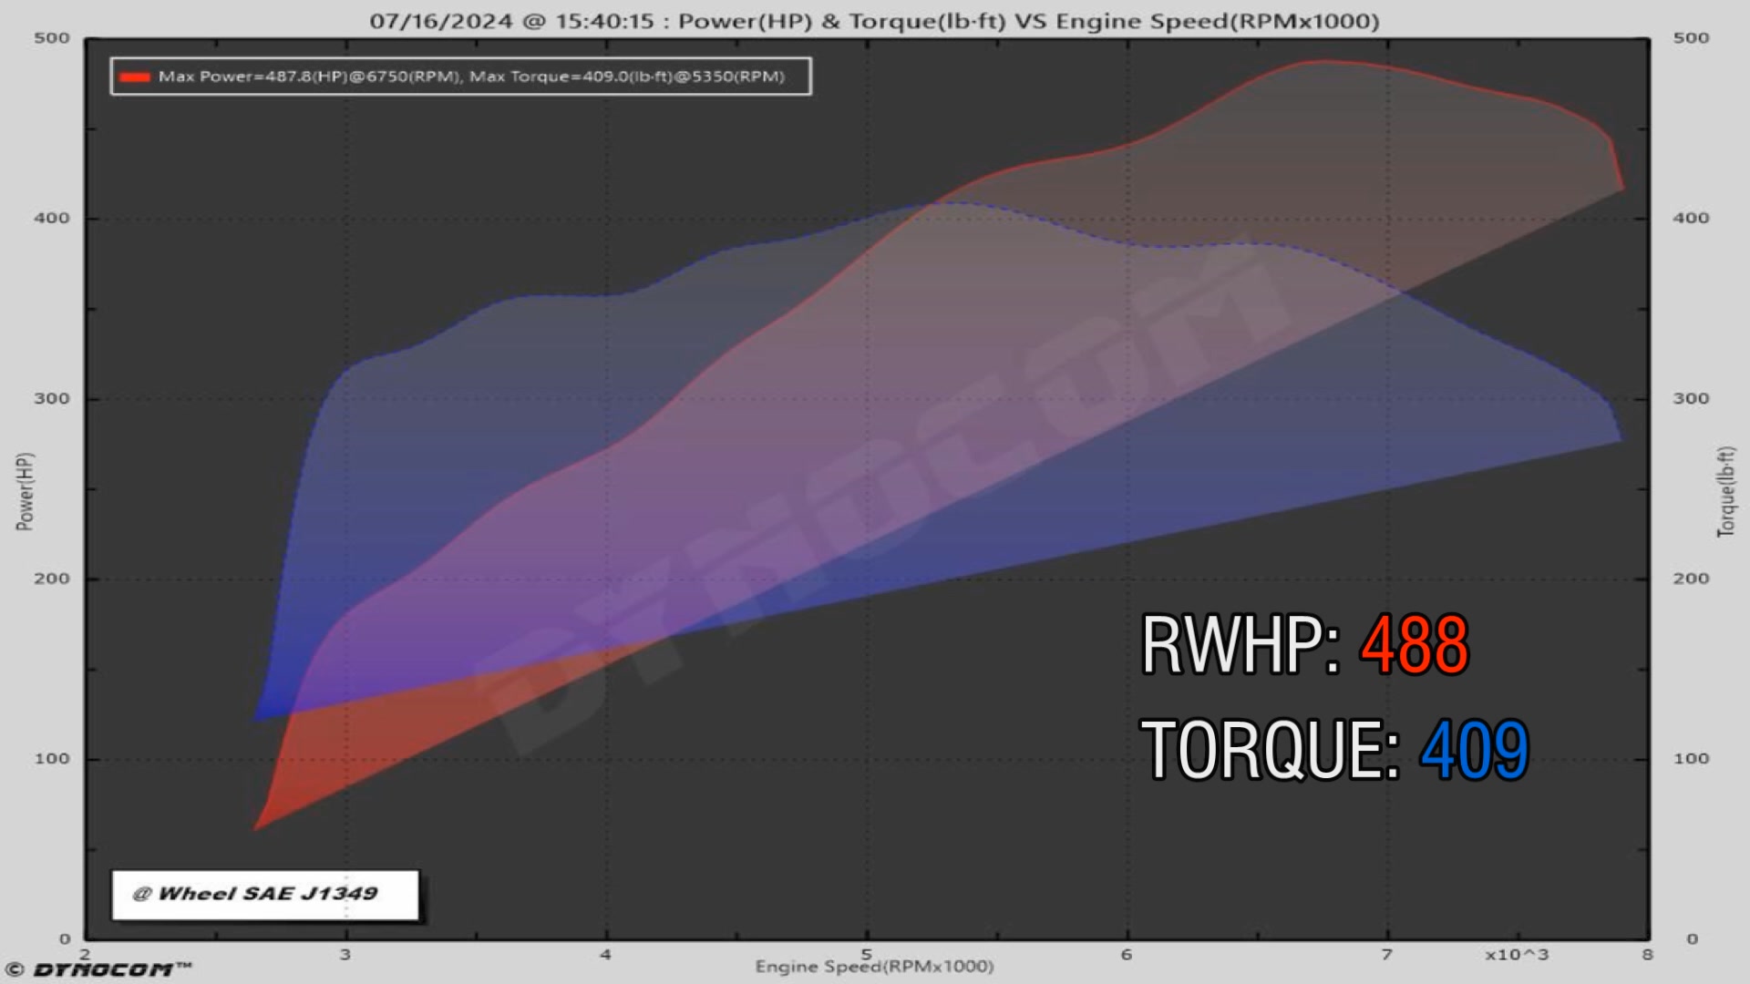Click the Dynocom copyright logo
1750x984 pixels.
tap(98, 969)
